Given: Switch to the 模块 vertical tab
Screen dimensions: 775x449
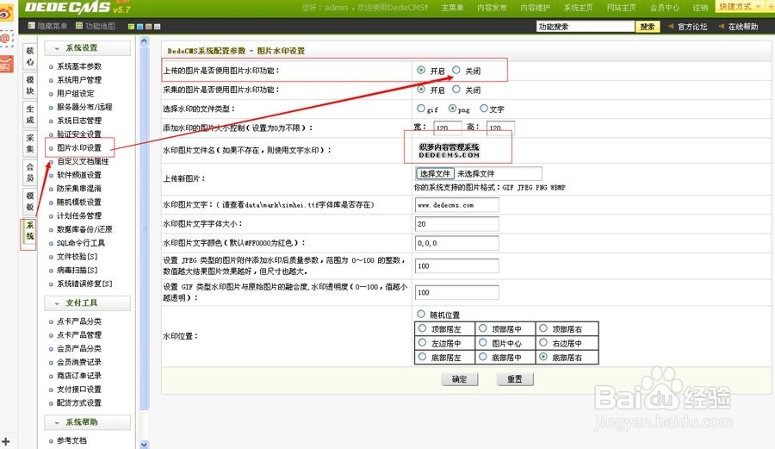Looking at the screenshot, I should click(x=30, y=85).
